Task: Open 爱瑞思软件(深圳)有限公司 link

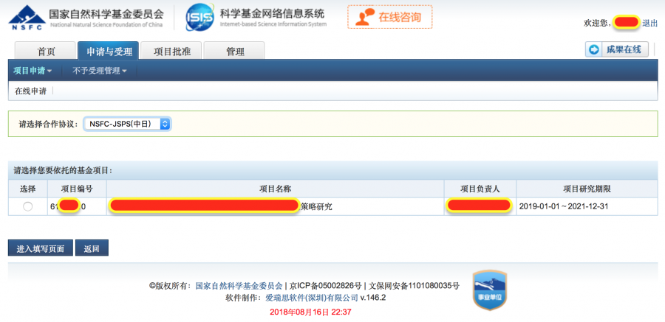Action: (x=312, y=298)
